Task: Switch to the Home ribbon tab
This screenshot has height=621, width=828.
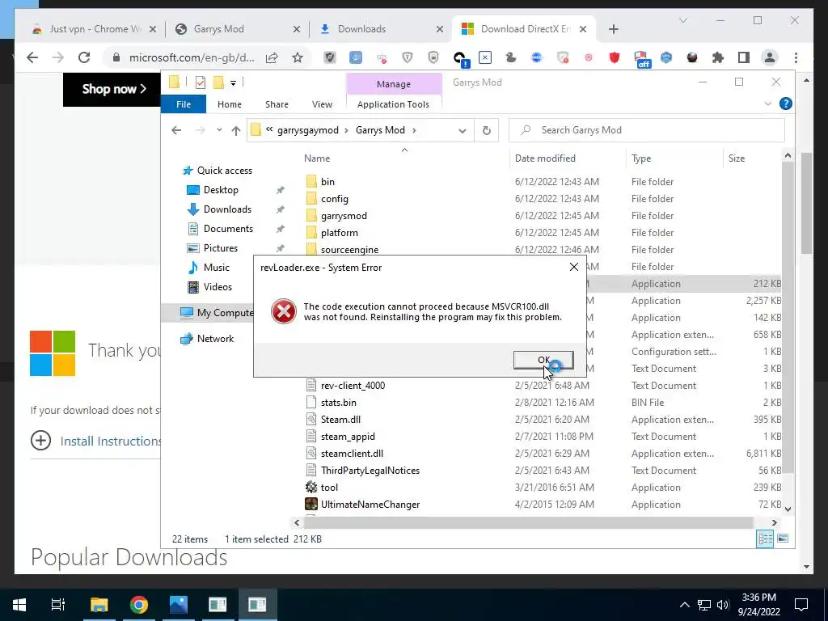Action: click(x=229, y=104)
